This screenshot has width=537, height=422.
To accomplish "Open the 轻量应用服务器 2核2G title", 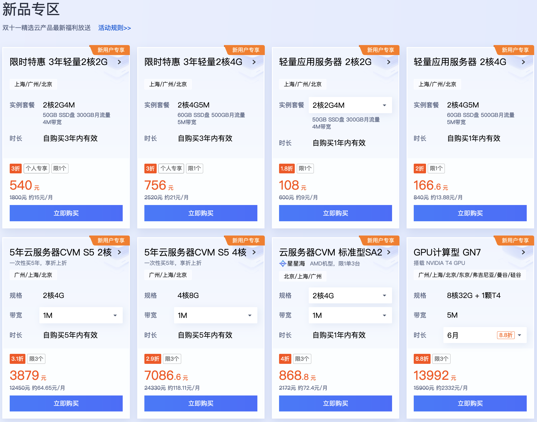I will (325, 62).
